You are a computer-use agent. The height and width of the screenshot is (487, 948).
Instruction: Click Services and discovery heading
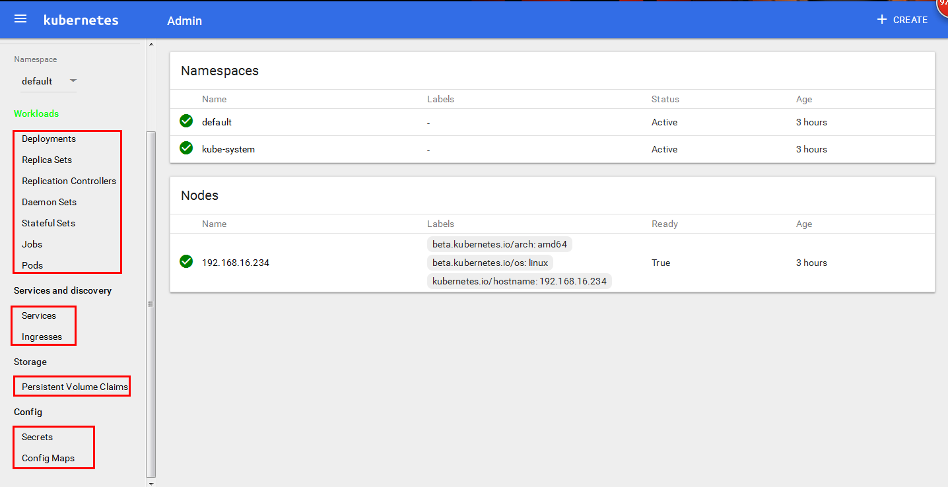(x=63, y=290)
